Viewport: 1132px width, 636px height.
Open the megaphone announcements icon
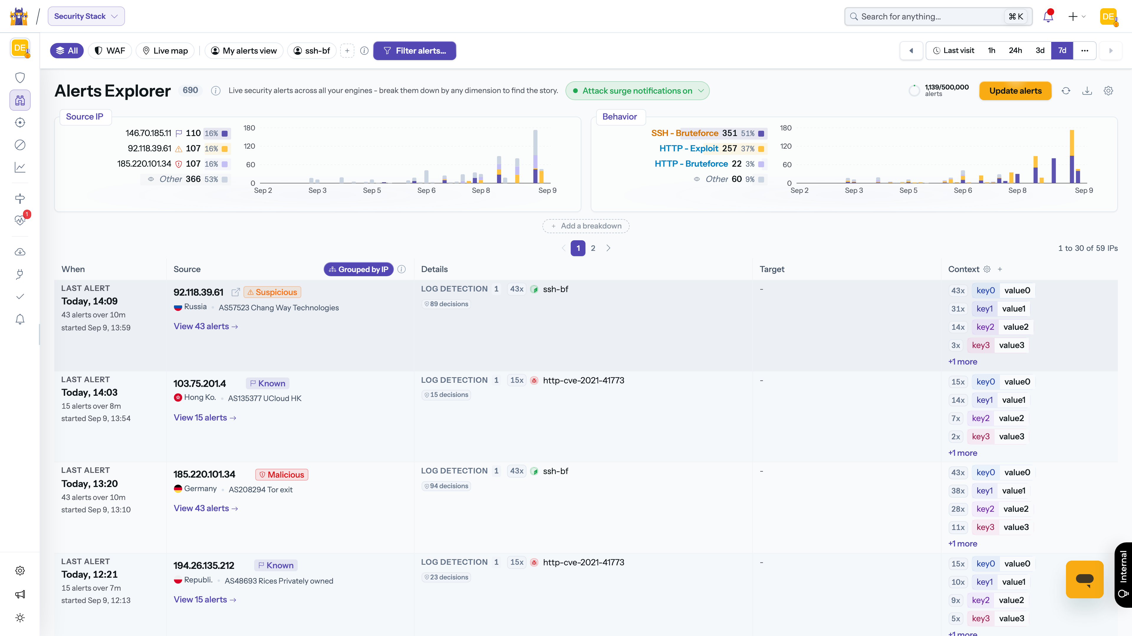(20, 594)
